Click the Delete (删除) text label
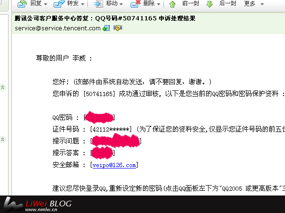This screenshot has width=285, height=213. point(149,3)
